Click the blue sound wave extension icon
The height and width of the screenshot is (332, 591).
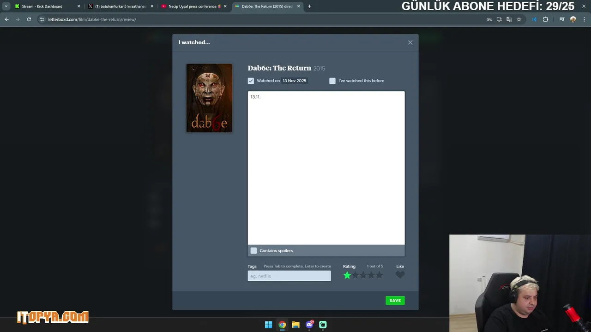(x=534, y=19)
